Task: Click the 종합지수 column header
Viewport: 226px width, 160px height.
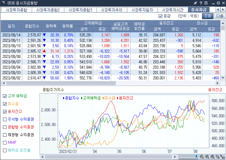Action: [x=32, y=26]
